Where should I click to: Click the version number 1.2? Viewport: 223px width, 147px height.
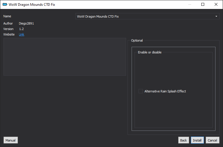point(21,29)
